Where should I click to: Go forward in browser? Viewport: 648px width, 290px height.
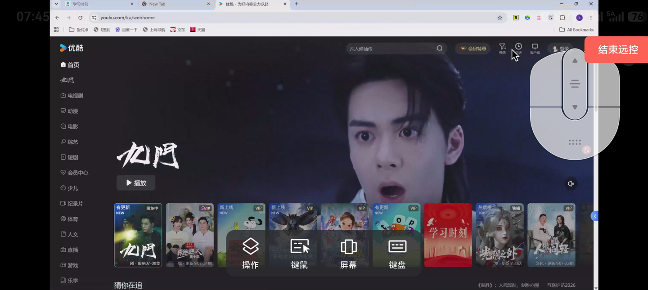[68, 18]
